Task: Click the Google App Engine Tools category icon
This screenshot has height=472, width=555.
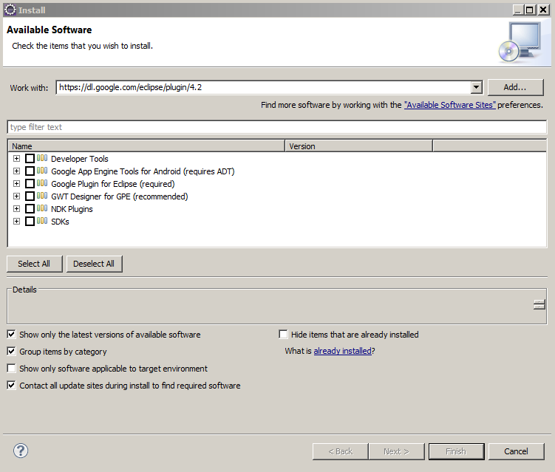Action: pyautogui.click(x=42, y=171)
